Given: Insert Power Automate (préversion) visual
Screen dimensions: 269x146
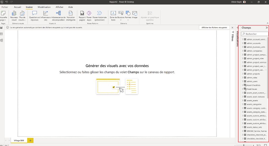Looking at the screenshot, I should pyautogui.click(x=99, y=16).
